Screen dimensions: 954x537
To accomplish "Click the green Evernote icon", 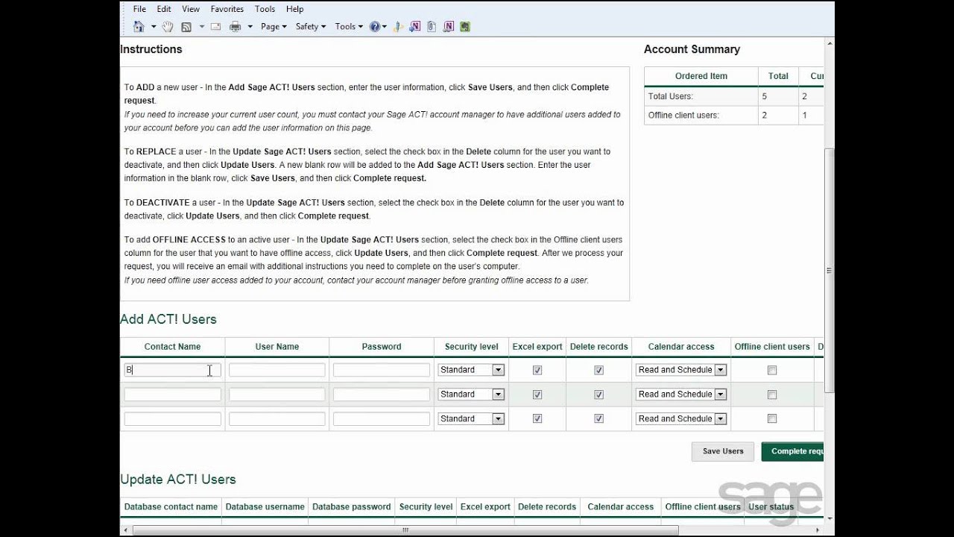I will [465, 26].
